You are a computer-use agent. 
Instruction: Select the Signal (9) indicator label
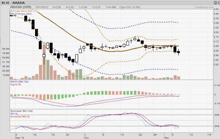pos(16,84)
